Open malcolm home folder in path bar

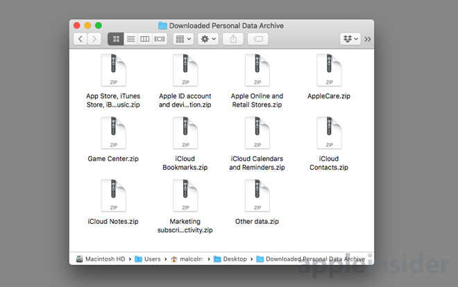(187, 259)
